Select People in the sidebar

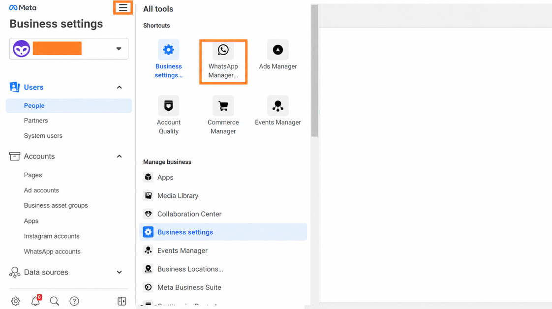click(69, 106)
